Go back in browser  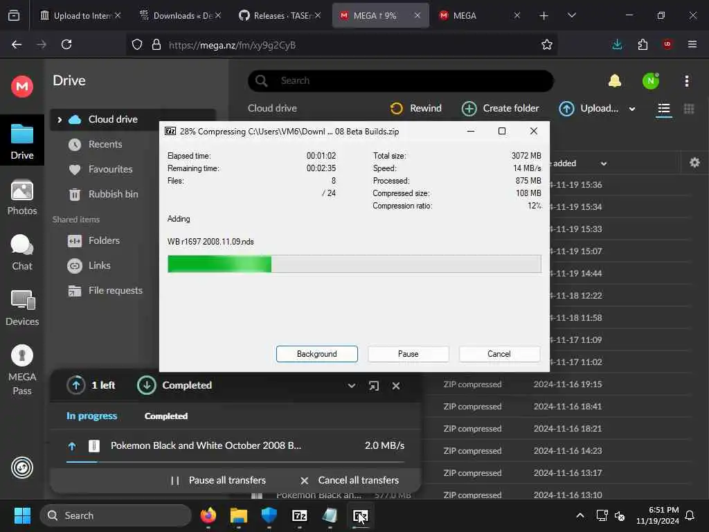click(x=17, y=44)
